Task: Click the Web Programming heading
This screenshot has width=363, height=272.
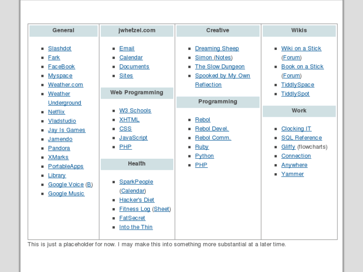Action: (x=137, y=93)
